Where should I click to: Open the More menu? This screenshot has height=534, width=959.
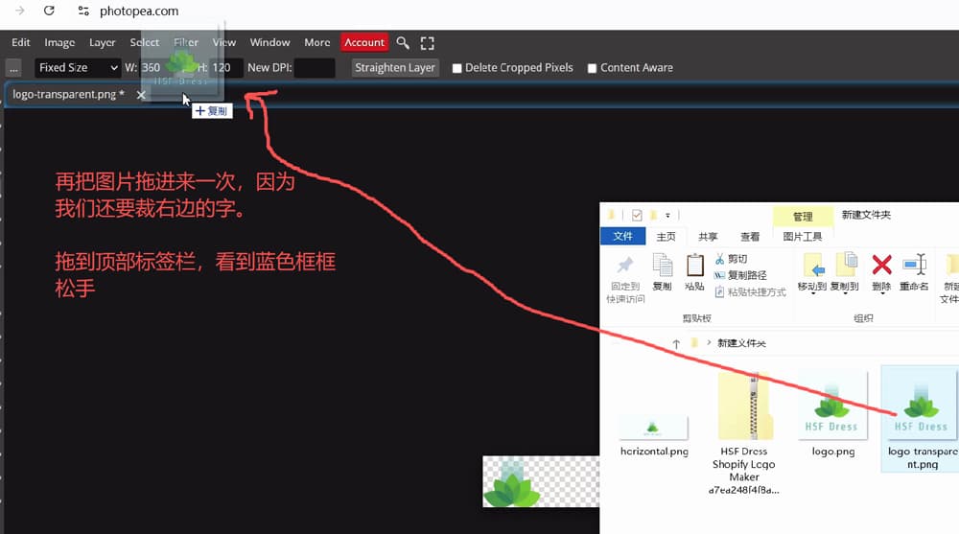316,42
